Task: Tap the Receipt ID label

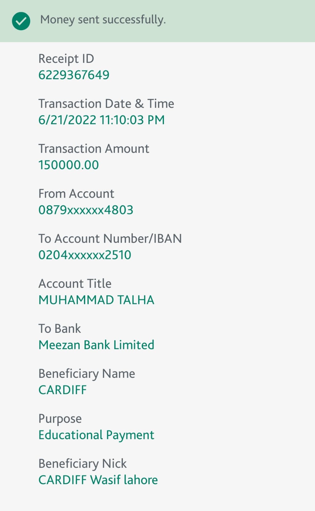Action: coord(66,59)
